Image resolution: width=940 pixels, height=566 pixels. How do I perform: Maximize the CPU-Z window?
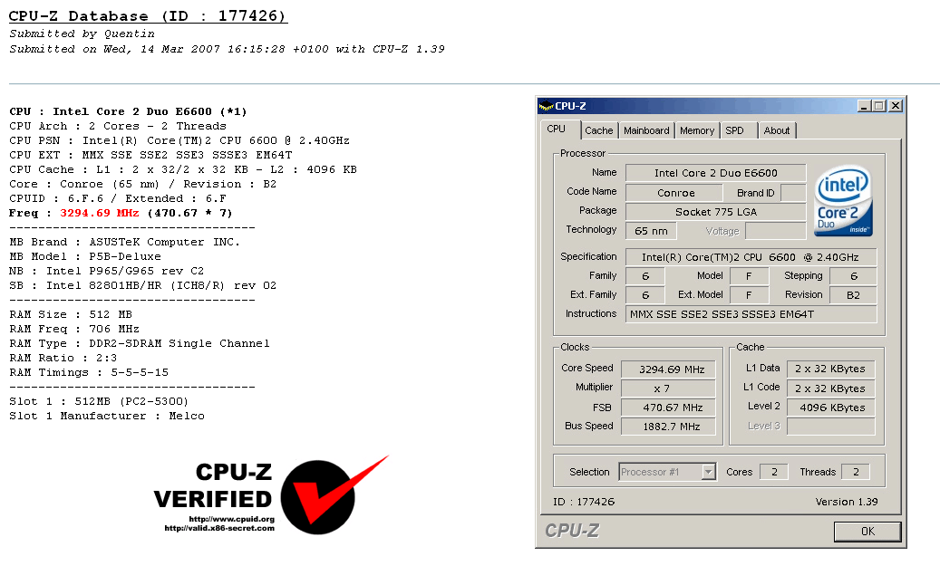pyautogui.click(x=879, y=106)
